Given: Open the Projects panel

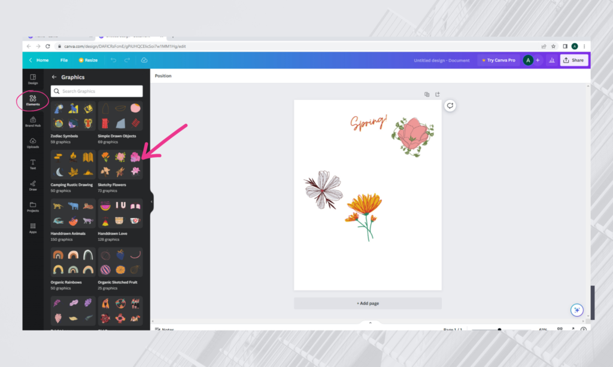Looking at the screenshot, I should tap(33, 207).
